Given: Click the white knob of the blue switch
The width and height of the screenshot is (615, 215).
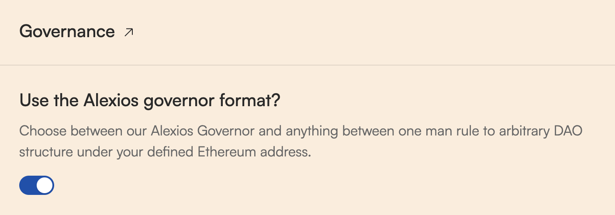Looking at the screenshot, I should pyautogui.click(x=45, y=186).
